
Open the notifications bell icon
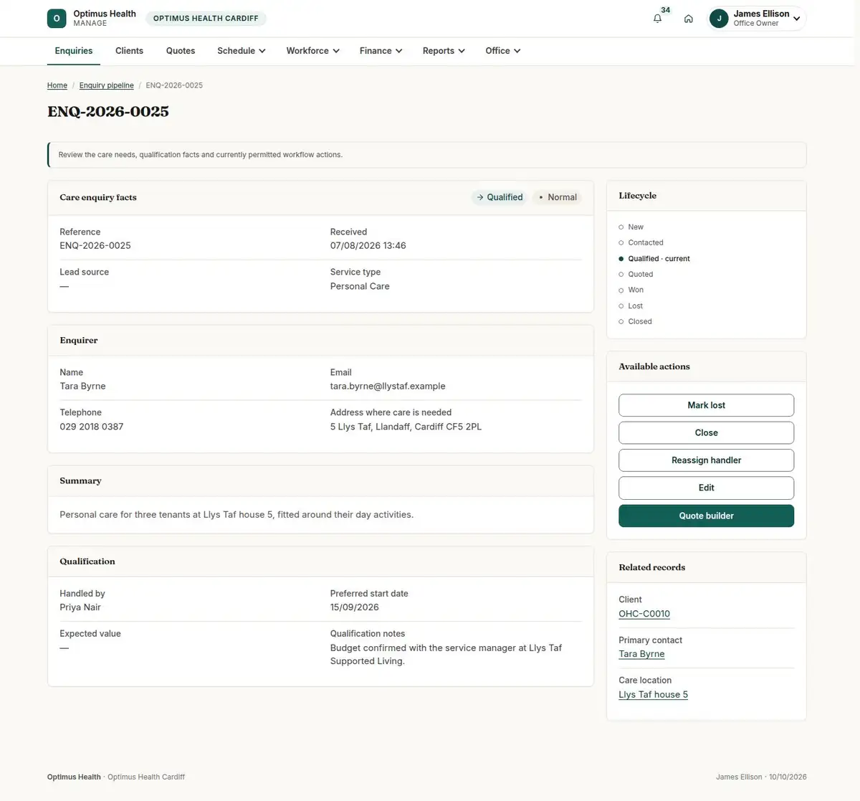(657, 19)
